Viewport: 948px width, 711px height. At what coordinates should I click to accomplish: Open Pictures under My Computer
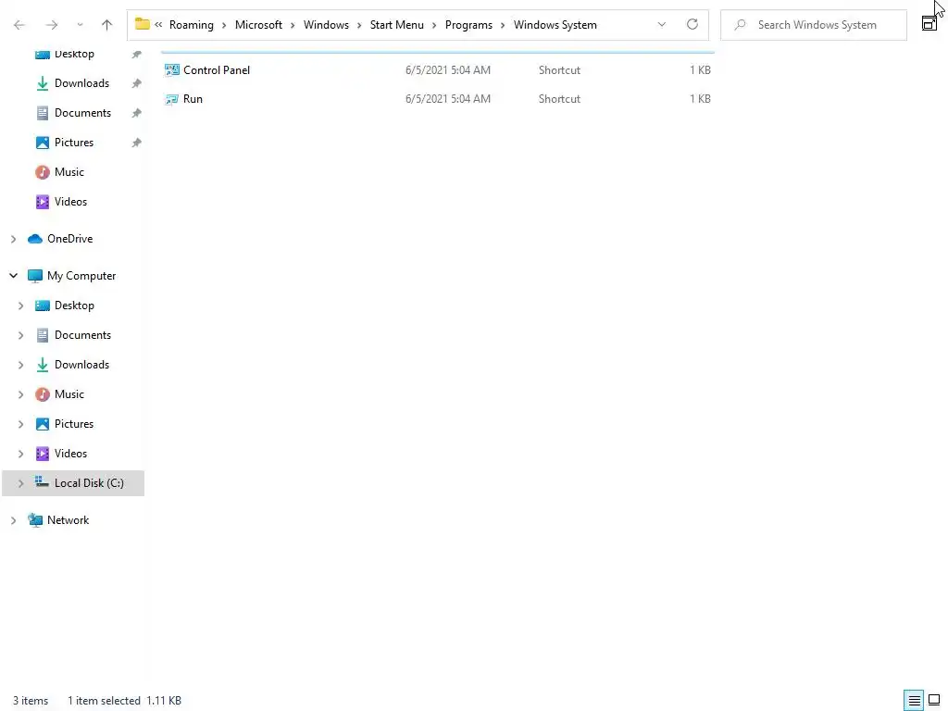click(74, 424)
